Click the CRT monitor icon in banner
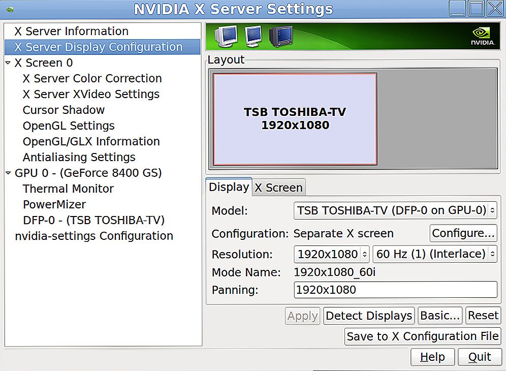 click(x=226, y=36)
